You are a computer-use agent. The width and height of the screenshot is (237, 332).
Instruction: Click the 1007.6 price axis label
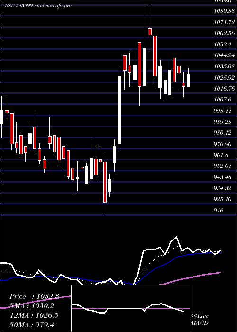222,100
